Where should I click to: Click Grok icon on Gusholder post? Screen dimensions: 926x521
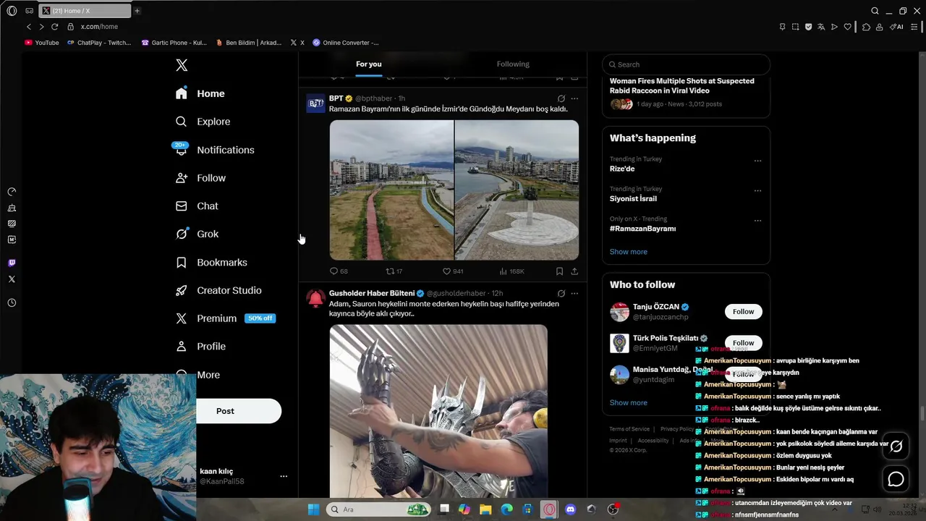point(561,293)
